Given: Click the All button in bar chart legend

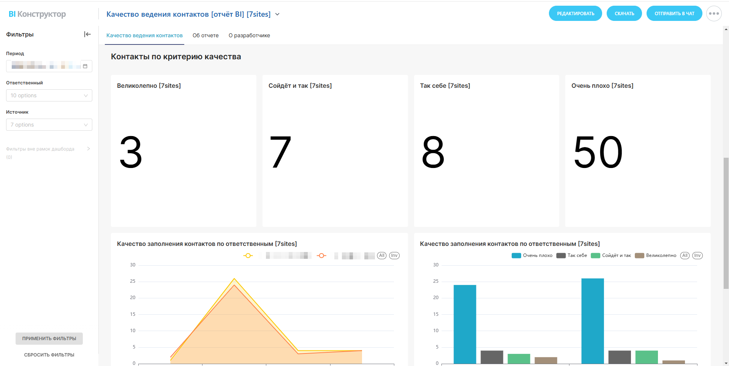Looking at the screenshot, I should [685, 256].
